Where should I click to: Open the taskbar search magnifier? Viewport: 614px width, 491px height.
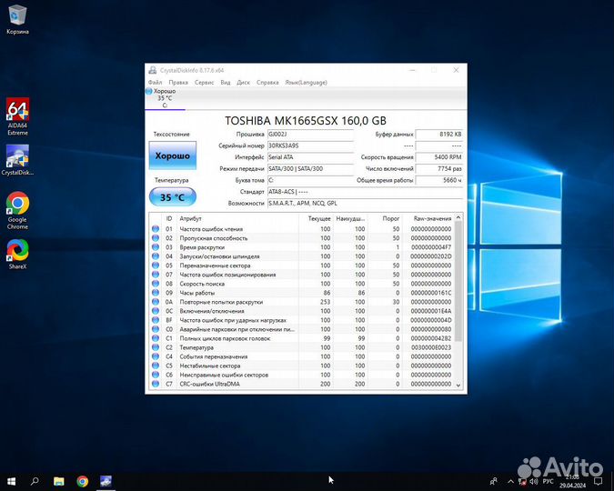point(35,481)
